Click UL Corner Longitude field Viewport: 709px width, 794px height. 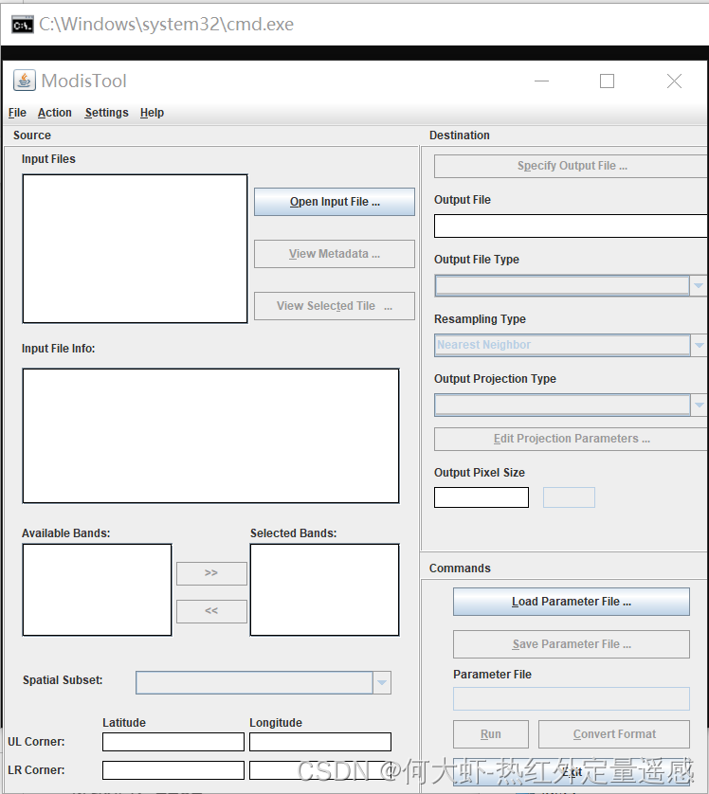click(x=320, y=742)
